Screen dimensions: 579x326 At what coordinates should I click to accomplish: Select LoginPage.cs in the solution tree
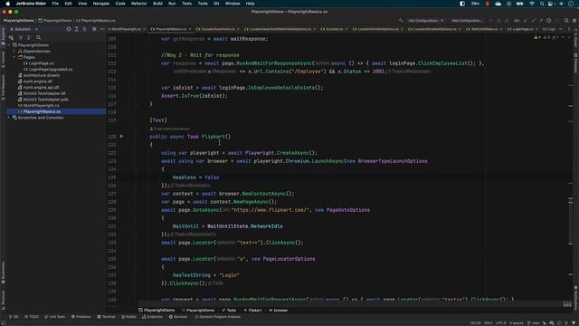pos(41,63)
